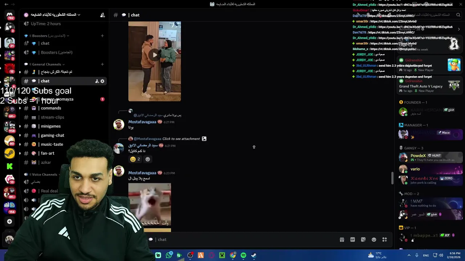Image resolution: width=465 pixels, height=261 pixels.
Task: Open server icon with 156 badge
Action: pos(10,207)
